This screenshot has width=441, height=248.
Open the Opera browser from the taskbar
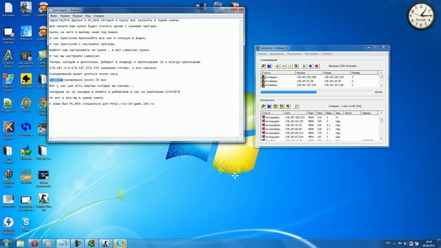(34, 243)
